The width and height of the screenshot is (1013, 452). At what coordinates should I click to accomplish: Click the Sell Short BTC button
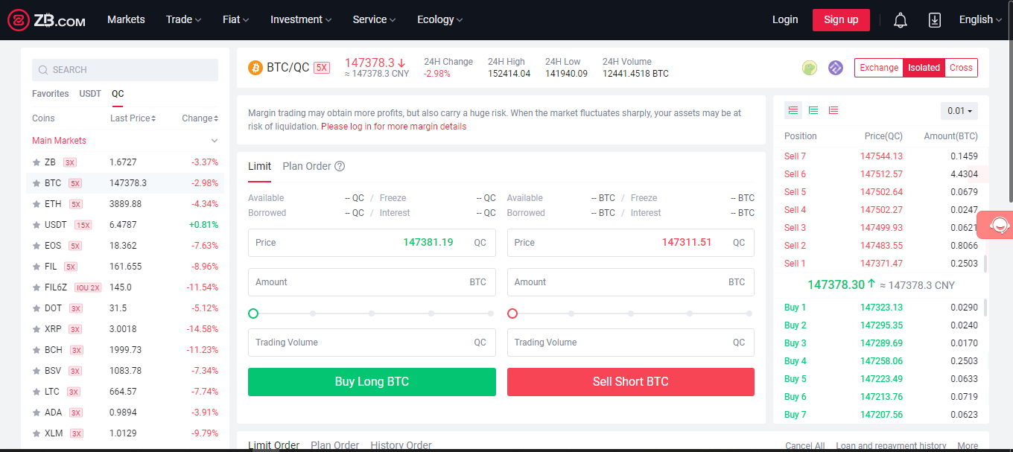tap(630, 382)
